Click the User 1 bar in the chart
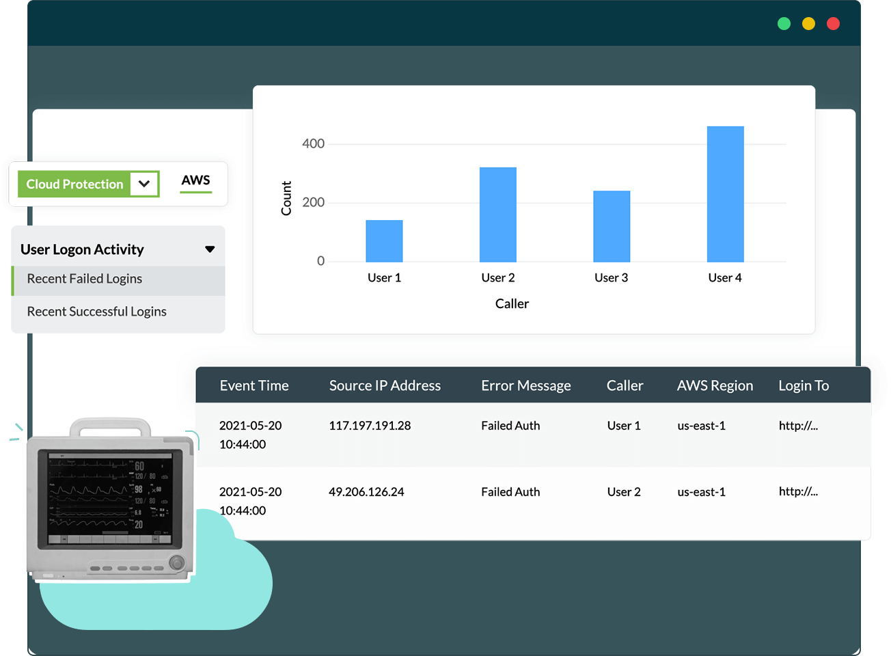Screen dimensions: 891x656 pyautogui.click(x=384, y=239)
